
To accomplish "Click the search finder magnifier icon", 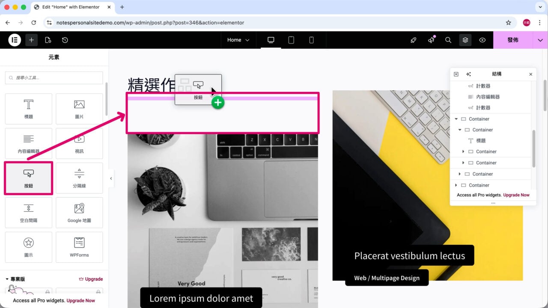I will click(448, 40).
